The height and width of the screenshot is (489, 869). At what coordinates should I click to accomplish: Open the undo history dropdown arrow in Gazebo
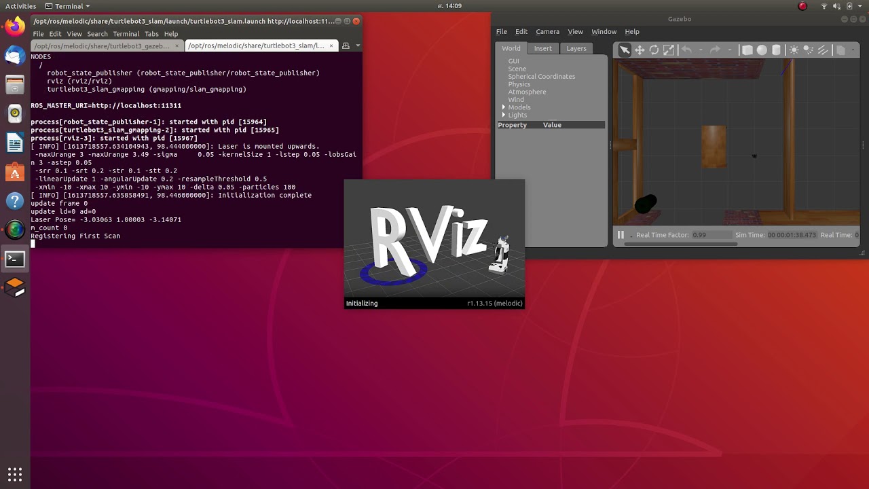pos(702,50)
